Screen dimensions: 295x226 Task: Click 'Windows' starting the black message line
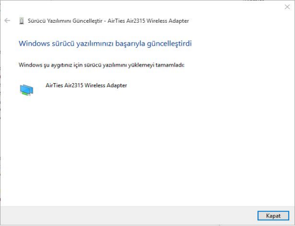pos(31,65)
